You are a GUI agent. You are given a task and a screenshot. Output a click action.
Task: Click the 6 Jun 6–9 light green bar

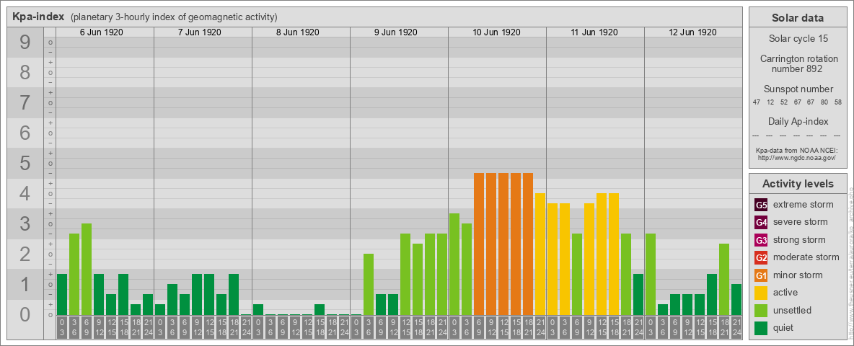coord(86,269)
